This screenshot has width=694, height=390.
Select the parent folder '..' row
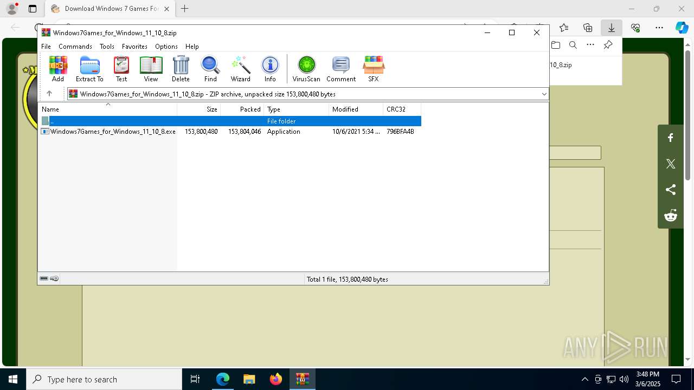click(x=230, y=121)
